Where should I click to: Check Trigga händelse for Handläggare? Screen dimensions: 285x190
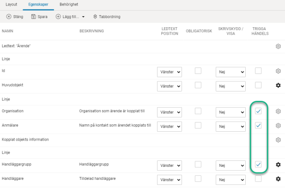pyautogui.click(x=258, y=179)
